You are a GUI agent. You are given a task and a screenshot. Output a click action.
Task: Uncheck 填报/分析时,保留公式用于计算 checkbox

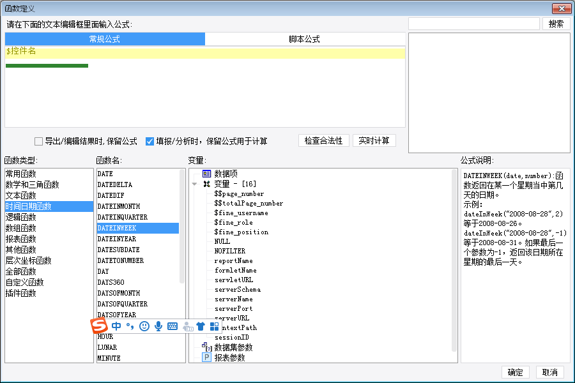click(x=149, y=141)
